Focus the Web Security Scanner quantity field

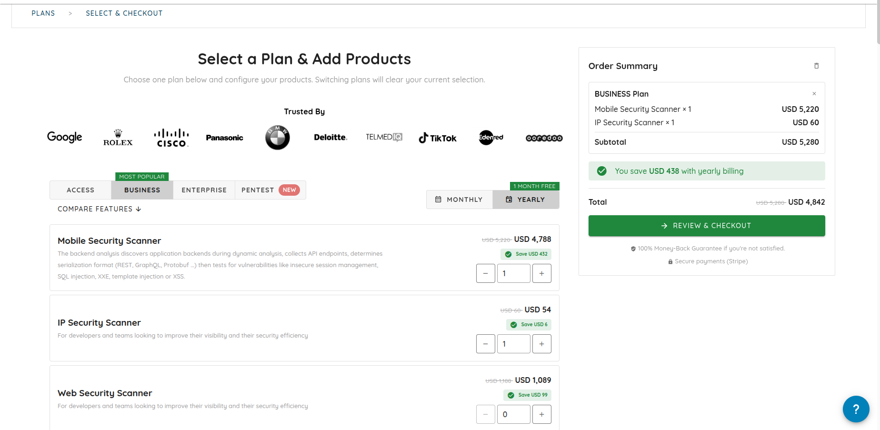[513, 414]
